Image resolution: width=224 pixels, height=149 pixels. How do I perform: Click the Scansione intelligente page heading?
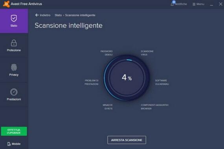click(x=68, y=25)
